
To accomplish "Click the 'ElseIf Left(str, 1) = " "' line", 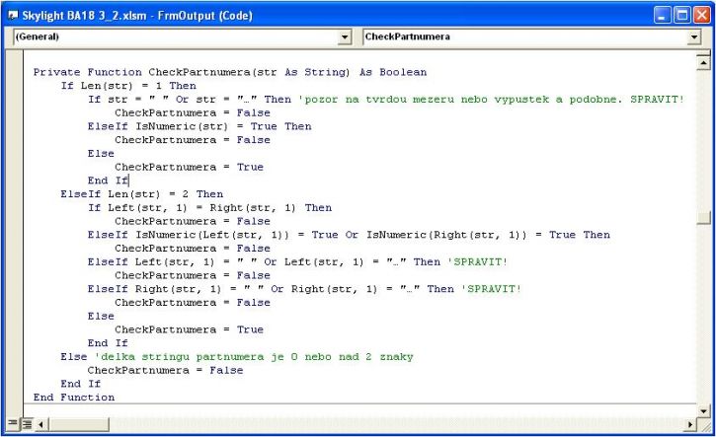I will tap(297, 261).
